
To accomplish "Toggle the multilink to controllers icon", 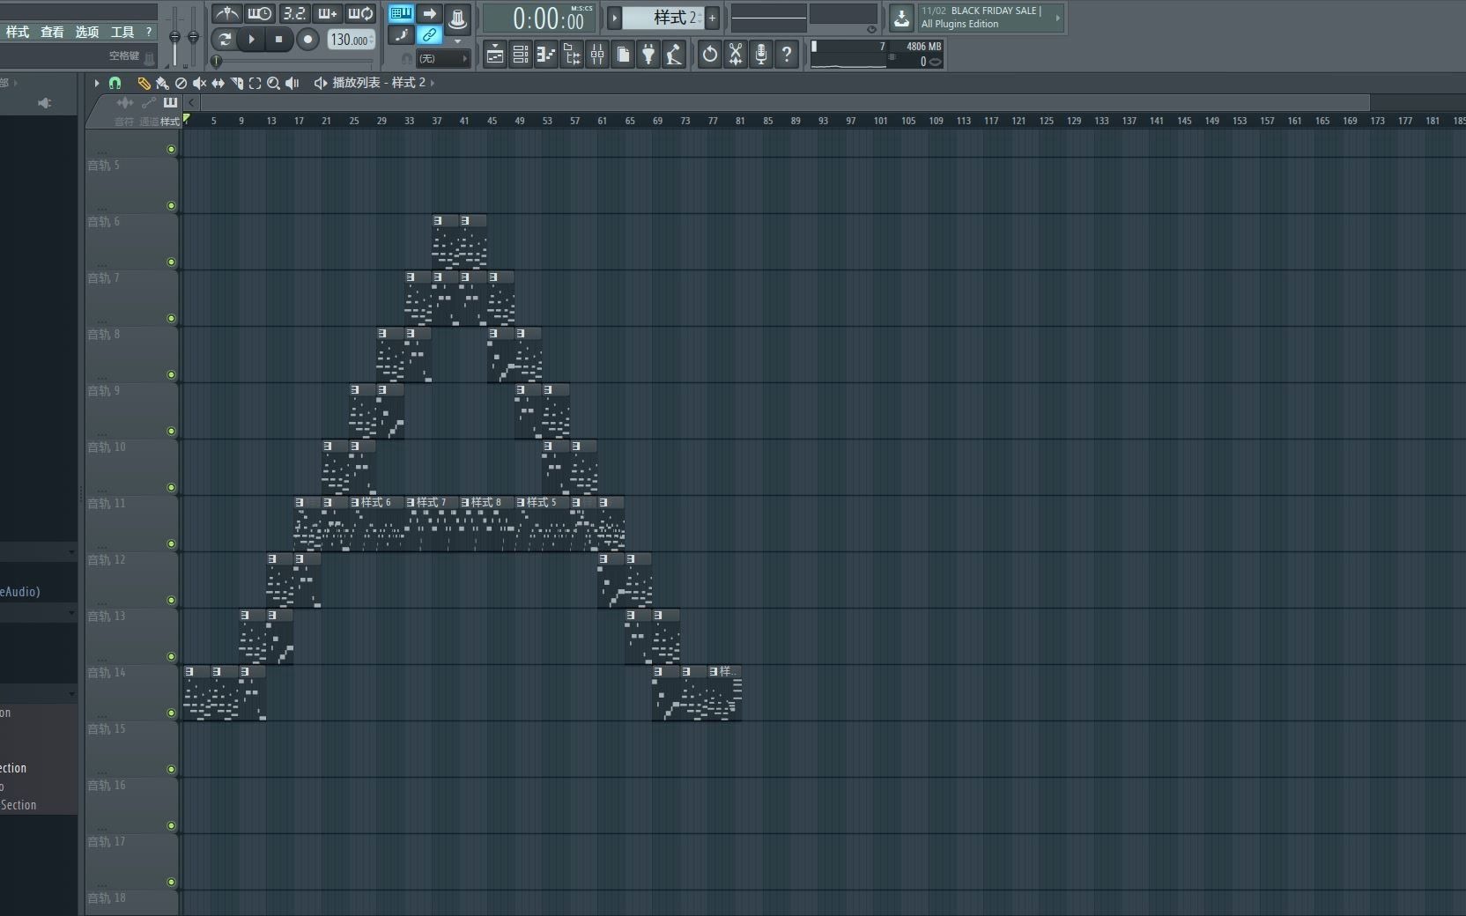I will [429, 35].
